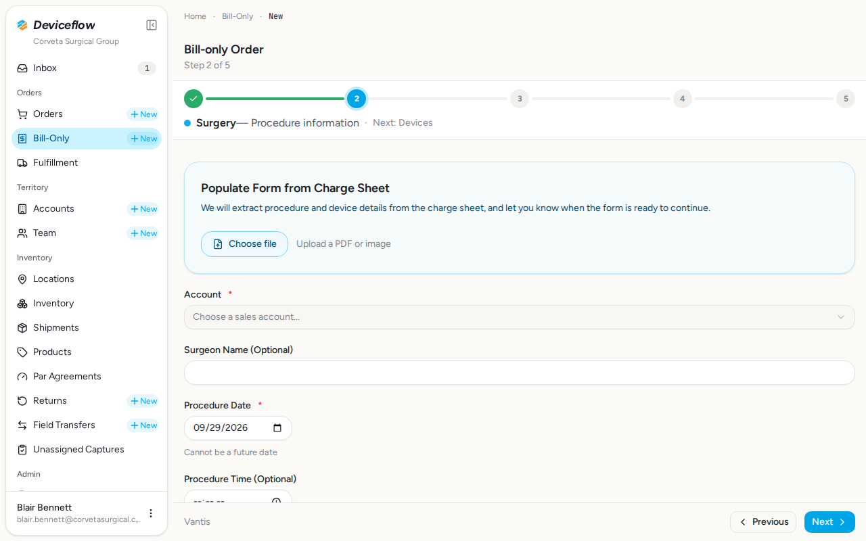Screen dimensions: 866x541
Task: Open the Bill-Only menu item
Action: [87, 139]
